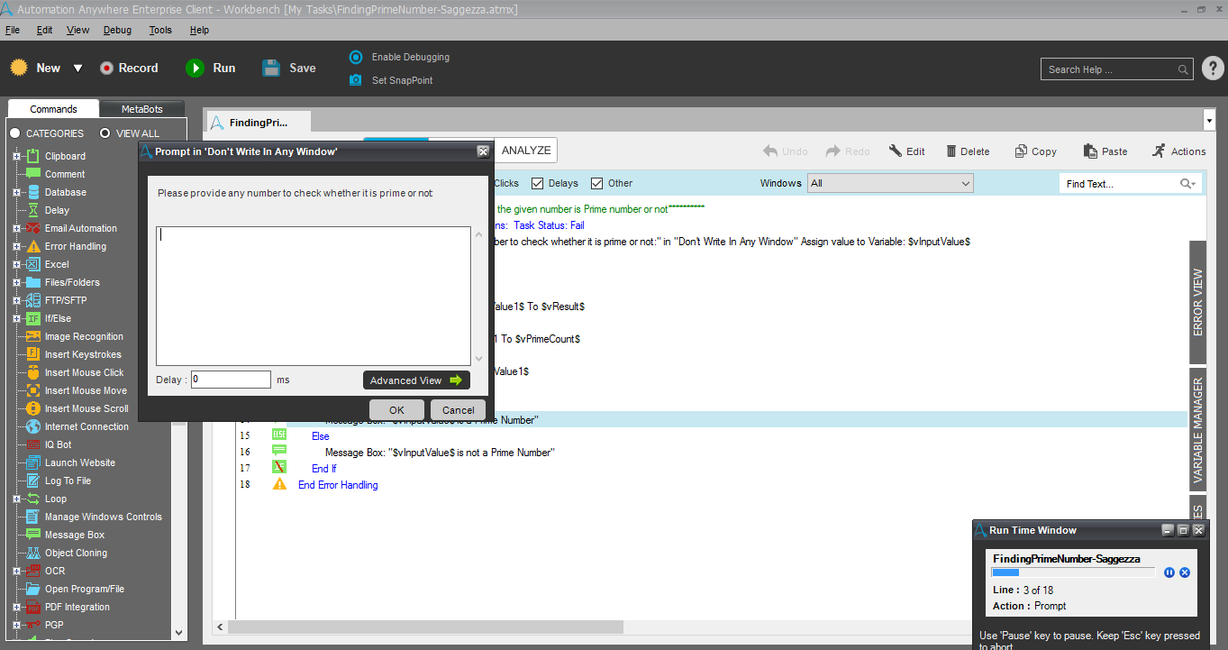Click the help question mark icon

(1213, 69)
